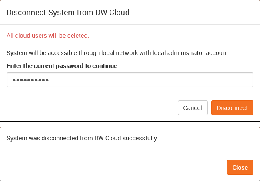This screenshot has height=181, width=260.
Task: Click the word 'password' in bold label
Action: (x=70, y=66)
